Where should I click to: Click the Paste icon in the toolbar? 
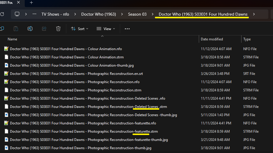[16, 29]
